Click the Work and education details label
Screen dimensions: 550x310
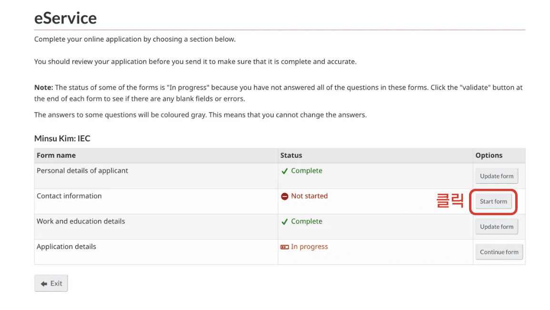click(x=80, y=221)
